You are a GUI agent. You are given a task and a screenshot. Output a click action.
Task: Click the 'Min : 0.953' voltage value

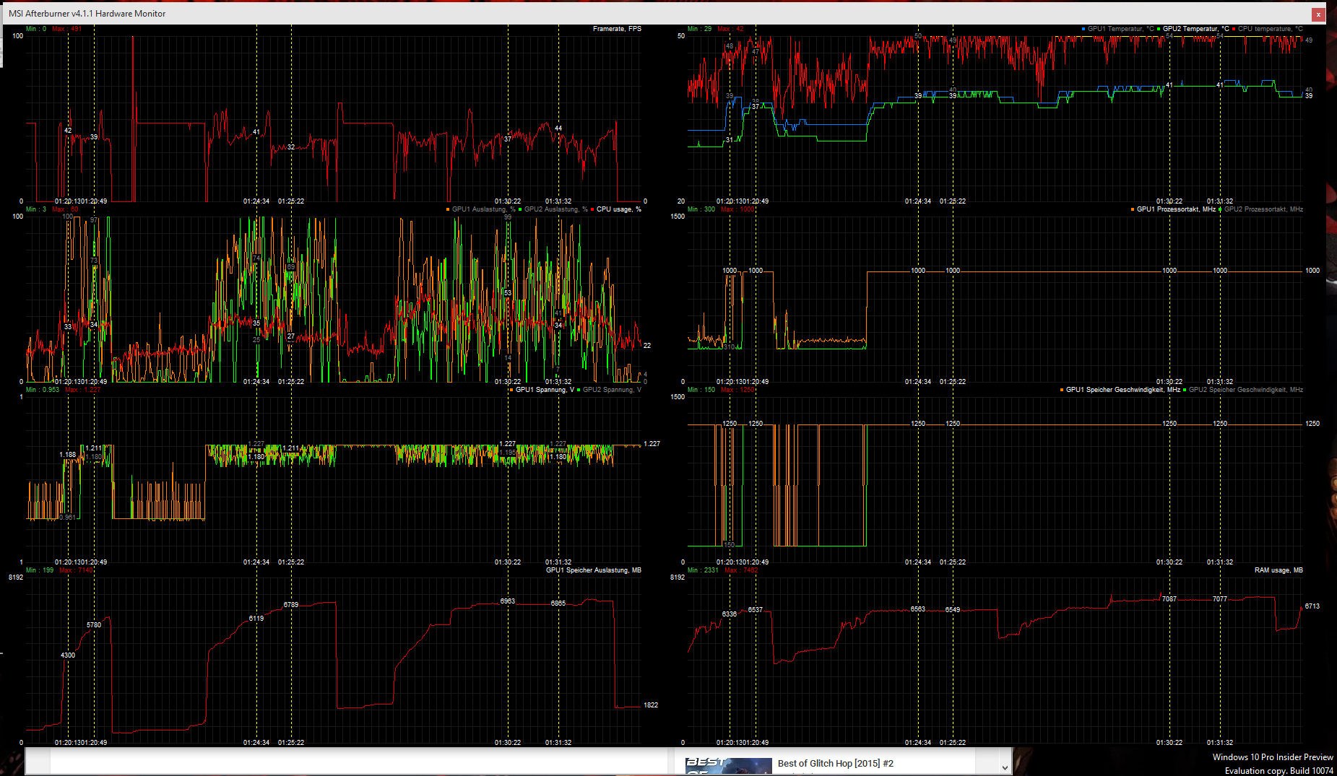click(x=43, y=390)
